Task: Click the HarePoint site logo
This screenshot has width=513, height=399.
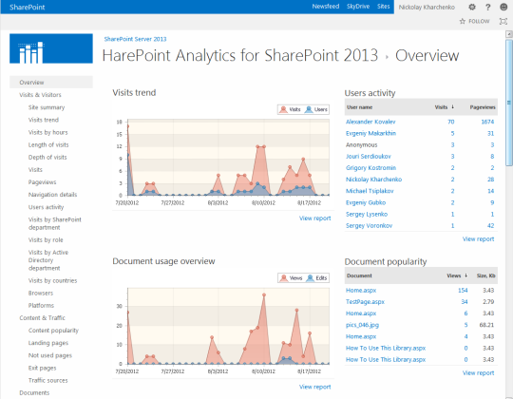Action: pyautogui.click(x=51, y=48)
